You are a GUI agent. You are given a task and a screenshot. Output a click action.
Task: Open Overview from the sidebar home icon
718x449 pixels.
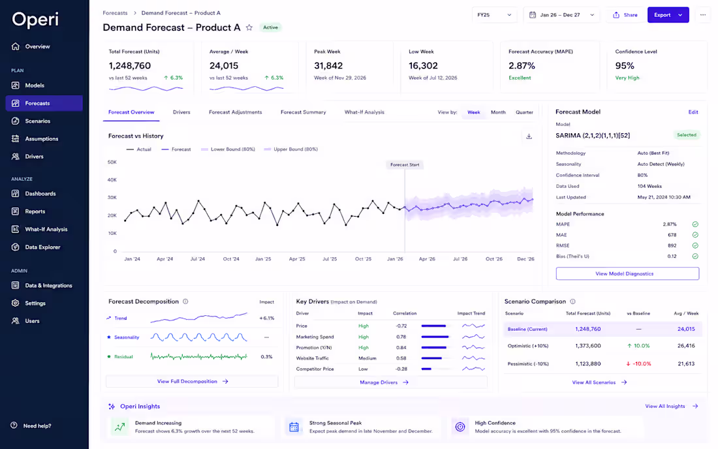click(x=16, y=46)
